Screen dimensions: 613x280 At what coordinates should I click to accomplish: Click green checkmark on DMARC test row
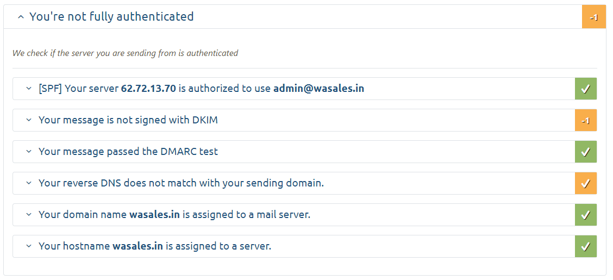[x=585, y=152]
